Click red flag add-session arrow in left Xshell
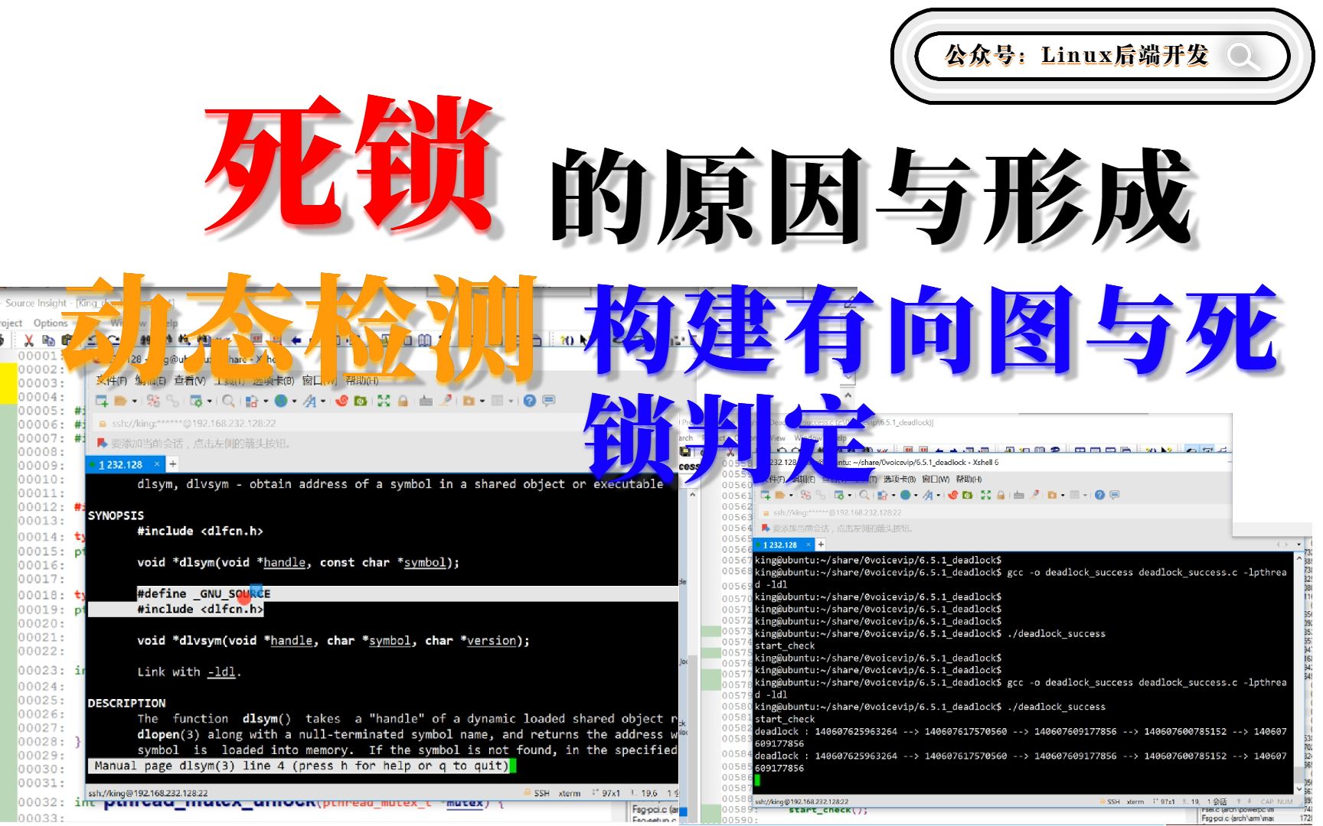 point(102,444)
